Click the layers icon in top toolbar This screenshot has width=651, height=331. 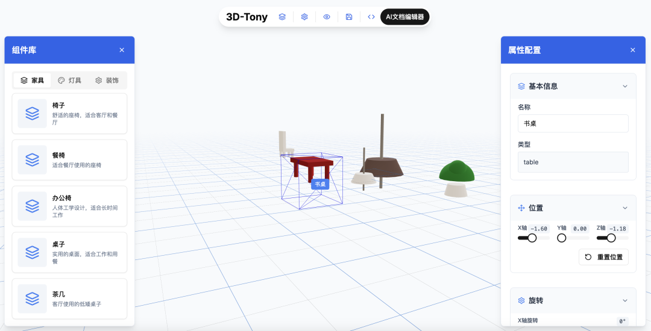282,17
